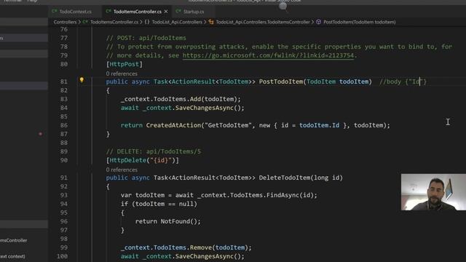Show the 0 references lens above DeleteTodoItem
466x262 pixels.
coord(122,170)
